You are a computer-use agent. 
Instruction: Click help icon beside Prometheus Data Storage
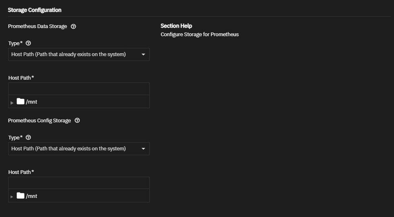point(73,26)
